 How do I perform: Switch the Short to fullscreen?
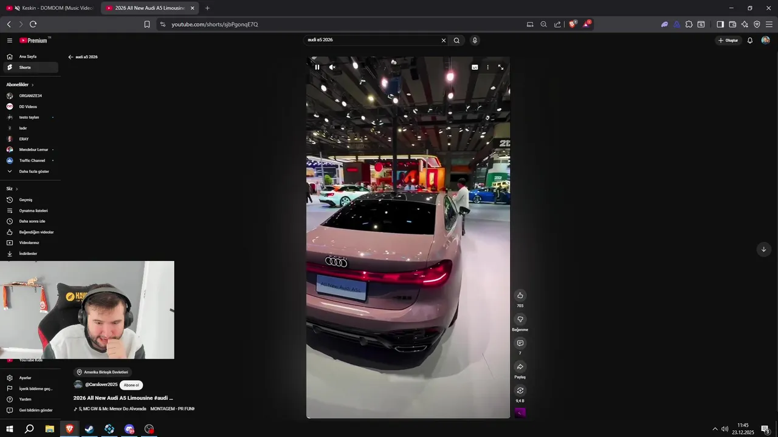coord(501,67)
